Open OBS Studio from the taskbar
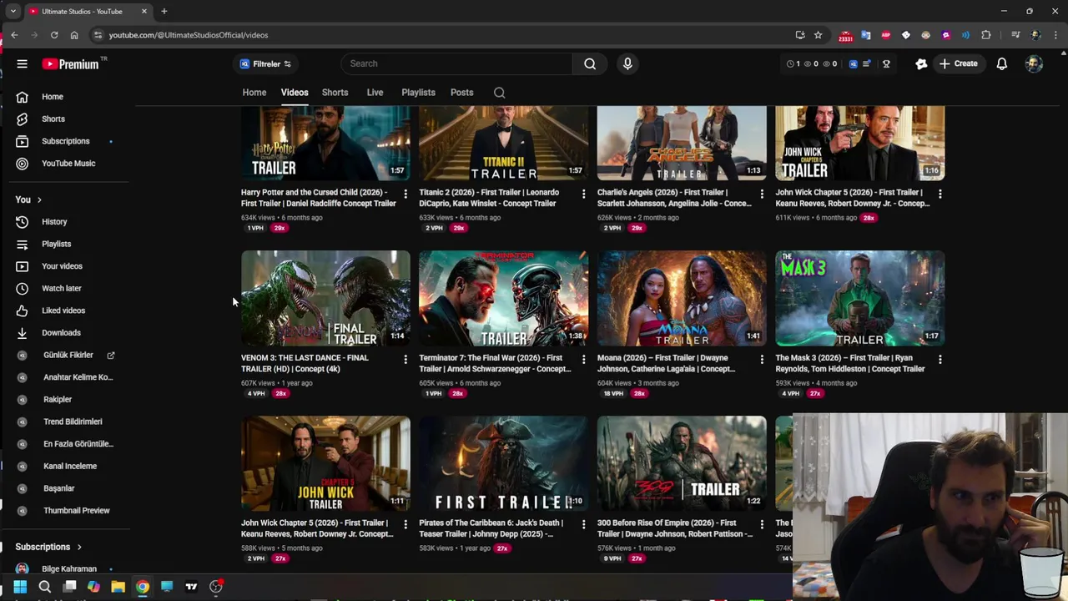The height and width of the screenshot is (601, 1068). (x=216, y=587)
